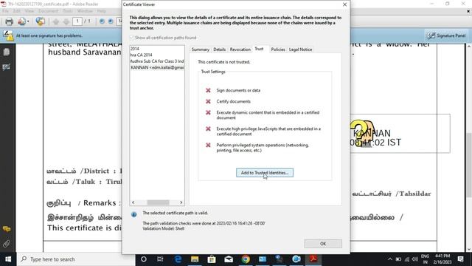Viewport: 472px width, 266px height.
Task: Click 'This certificate is not trusted.' text
Action: [x=224, y=62]
